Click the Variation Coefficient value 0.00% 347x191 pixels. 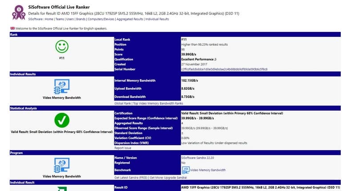coord(185,138)
